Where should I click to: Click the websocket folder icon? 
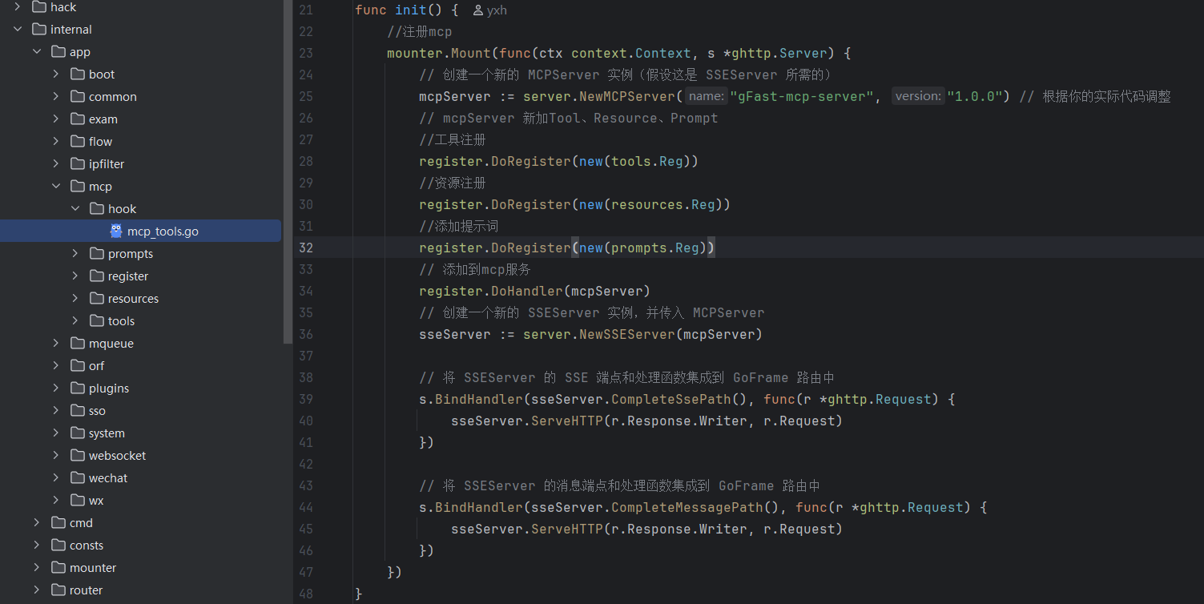pyautogui.click(x=77, y=456)
